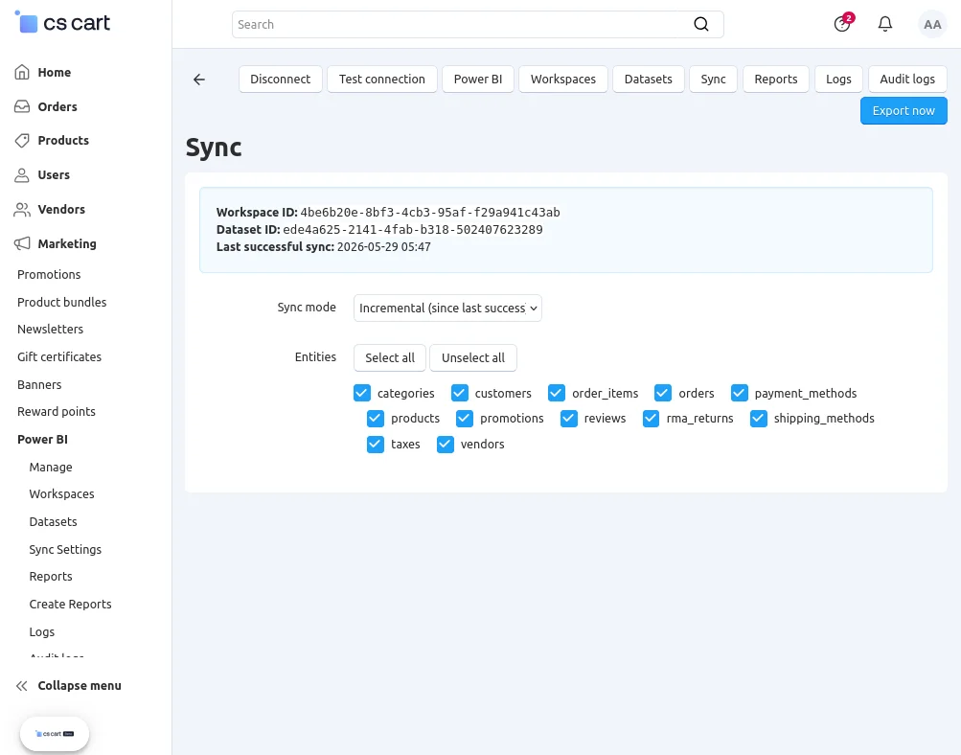Click the Disconnect button
This screenshot has height=755, width=961.
[280, 80]
